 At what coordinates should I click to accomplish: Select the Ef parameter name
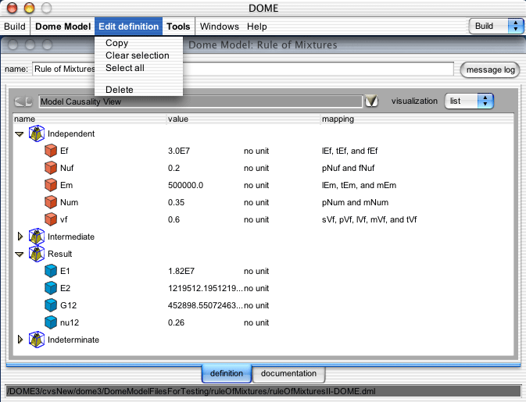point(64,151)
